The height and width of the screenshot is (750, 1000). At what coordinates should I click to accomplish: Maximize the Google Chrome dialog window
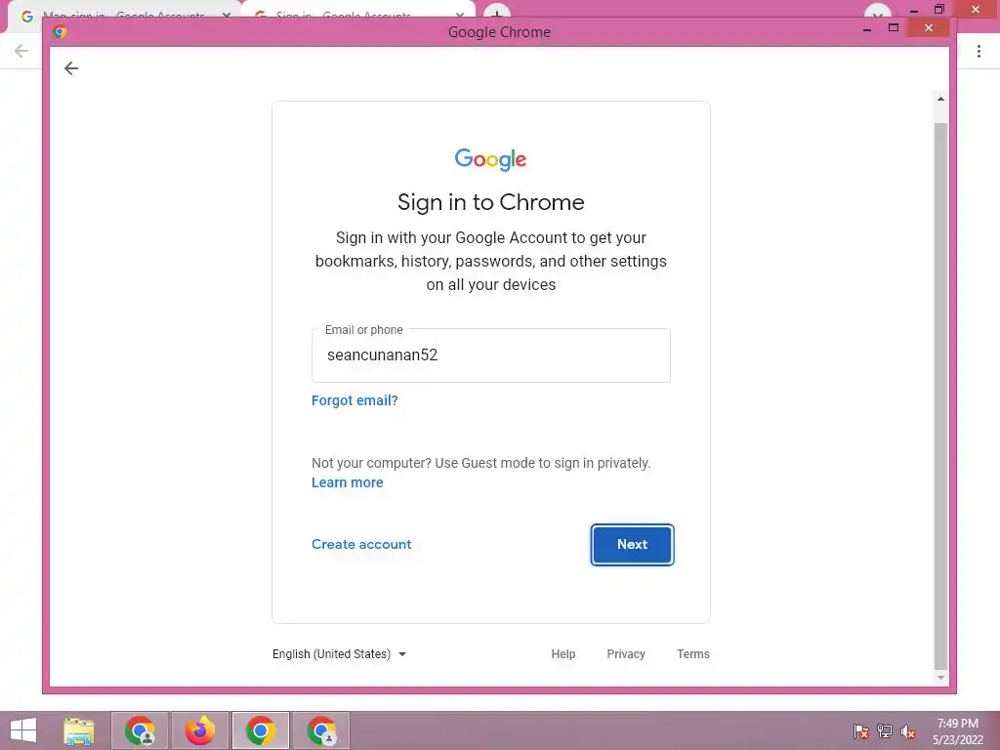tap(894, 28)
